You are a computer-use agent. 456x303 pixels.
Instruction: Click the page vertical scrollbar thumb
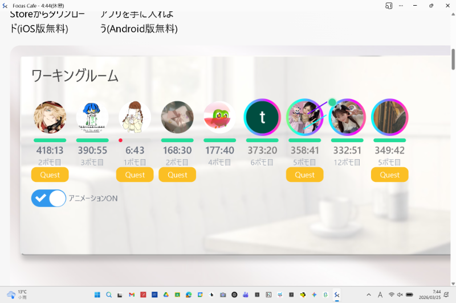pyautogui.click(x=453, y=60)
